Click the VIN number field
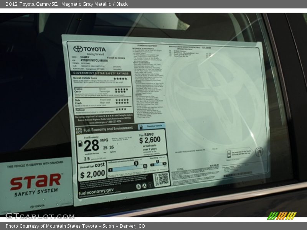307x230 pixels. pos(93,60)
